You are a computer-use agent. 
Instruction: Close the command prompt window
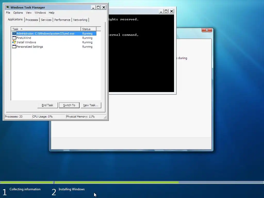coord(171,11)
